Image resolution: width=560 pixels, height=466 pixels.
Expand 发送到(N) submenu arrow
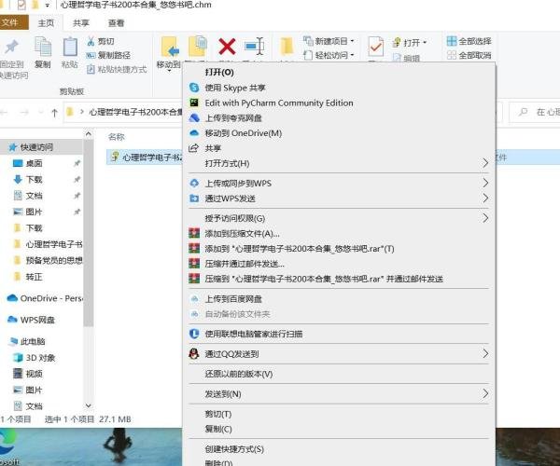point(485,393)
